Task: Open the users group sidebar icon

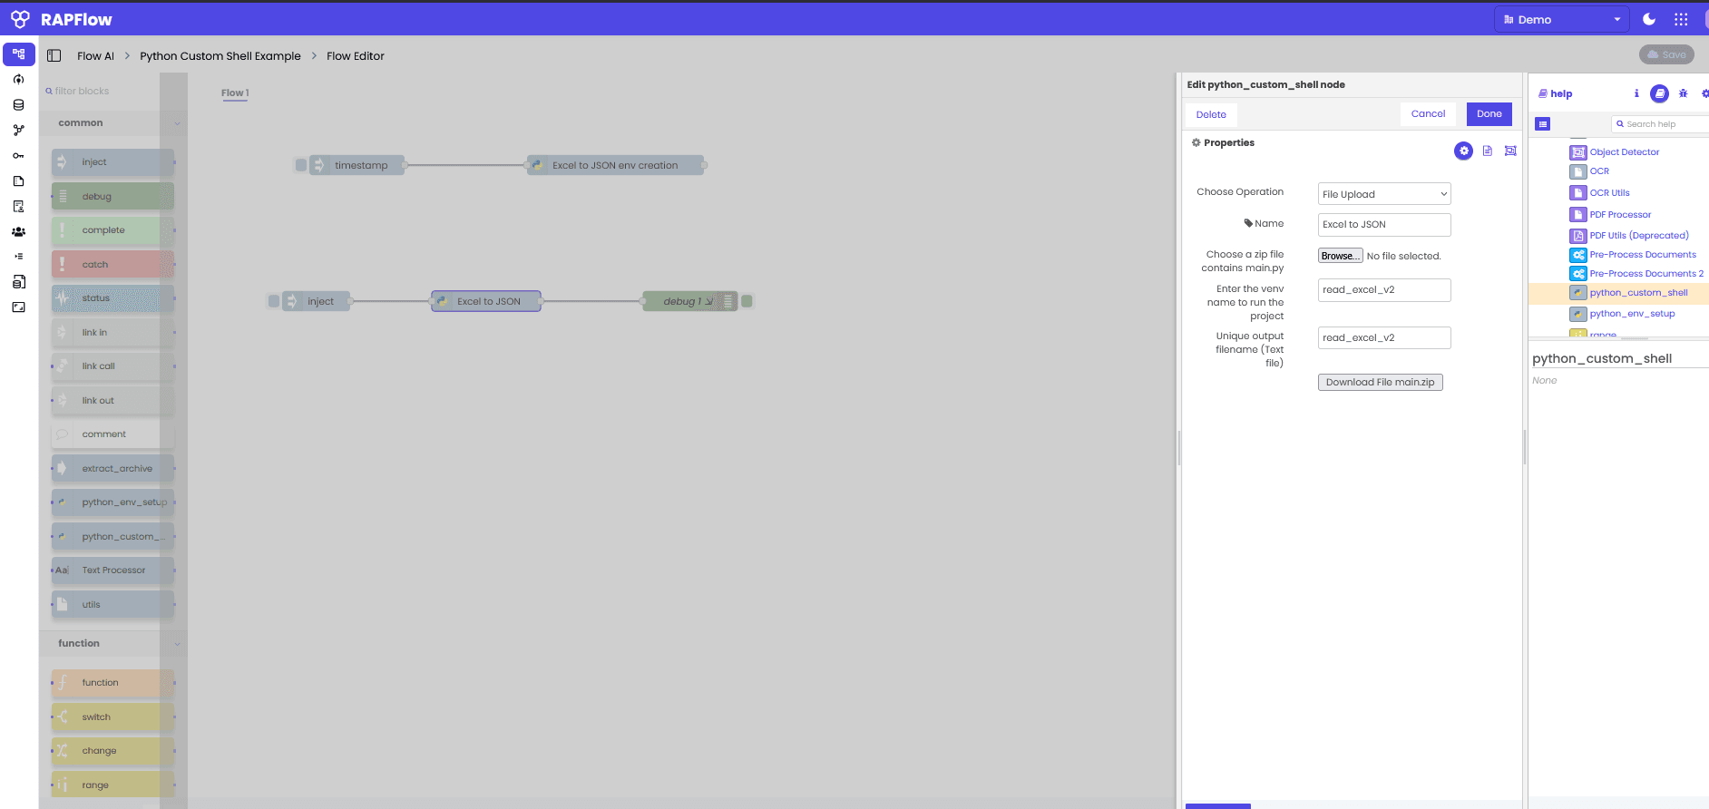Action: tap(18, 232)
